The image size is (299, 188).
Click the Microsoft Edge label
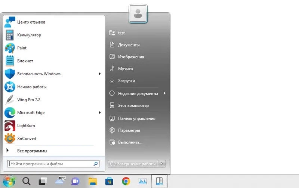click(x=31, y=113)
